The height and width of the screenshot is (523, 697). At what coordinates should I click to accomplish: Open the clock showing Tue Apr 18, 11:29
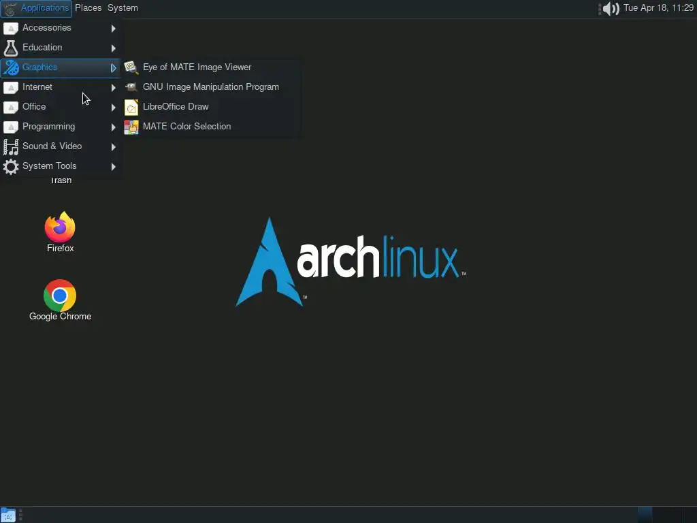[x=658, y=8]
